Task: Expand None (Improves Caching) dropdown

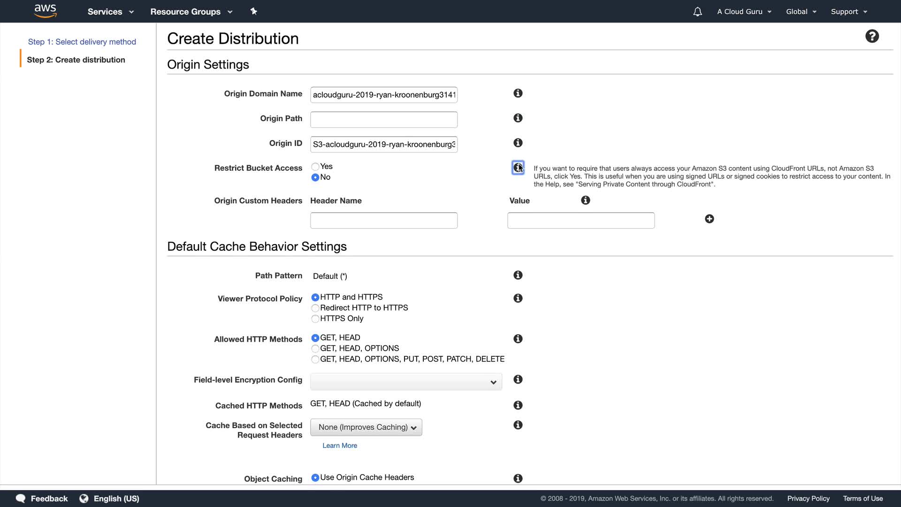Action: [366, 427]
